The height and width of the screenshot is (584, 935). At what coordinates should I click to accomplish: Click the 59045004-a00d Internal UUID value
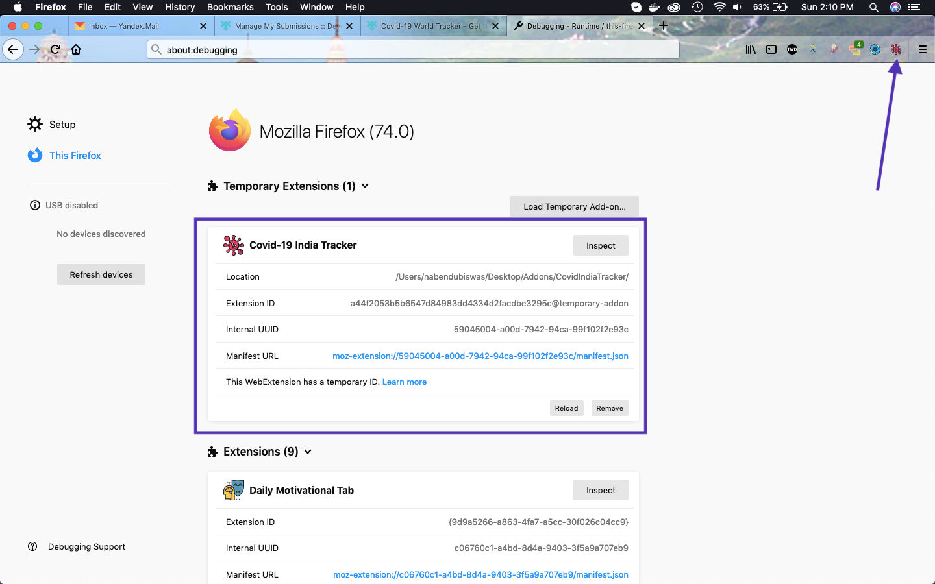[x=541, y=329]
